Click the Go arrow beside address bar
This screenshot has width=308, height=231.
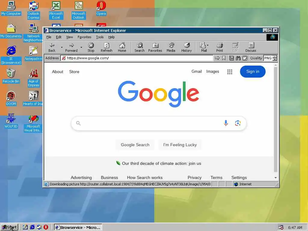coord(217,58)
